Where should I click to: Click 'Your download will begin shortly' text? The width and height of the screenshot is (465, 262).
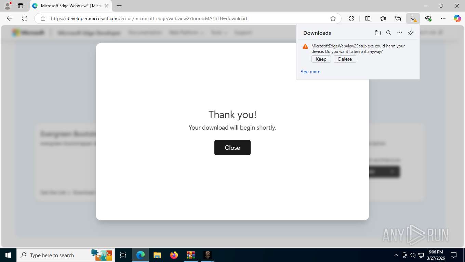point(232,128)
